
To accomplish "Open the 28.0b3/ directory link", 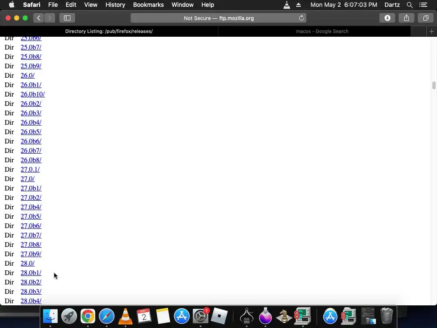I will 31,292.
